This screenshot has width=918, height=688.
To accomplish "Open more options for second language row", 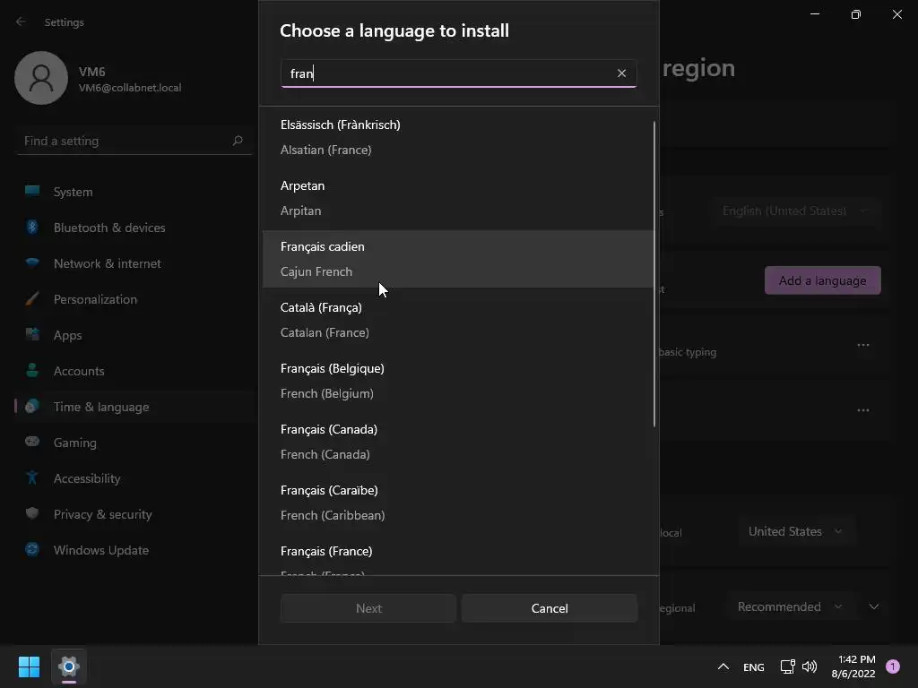I will [863, 410].
